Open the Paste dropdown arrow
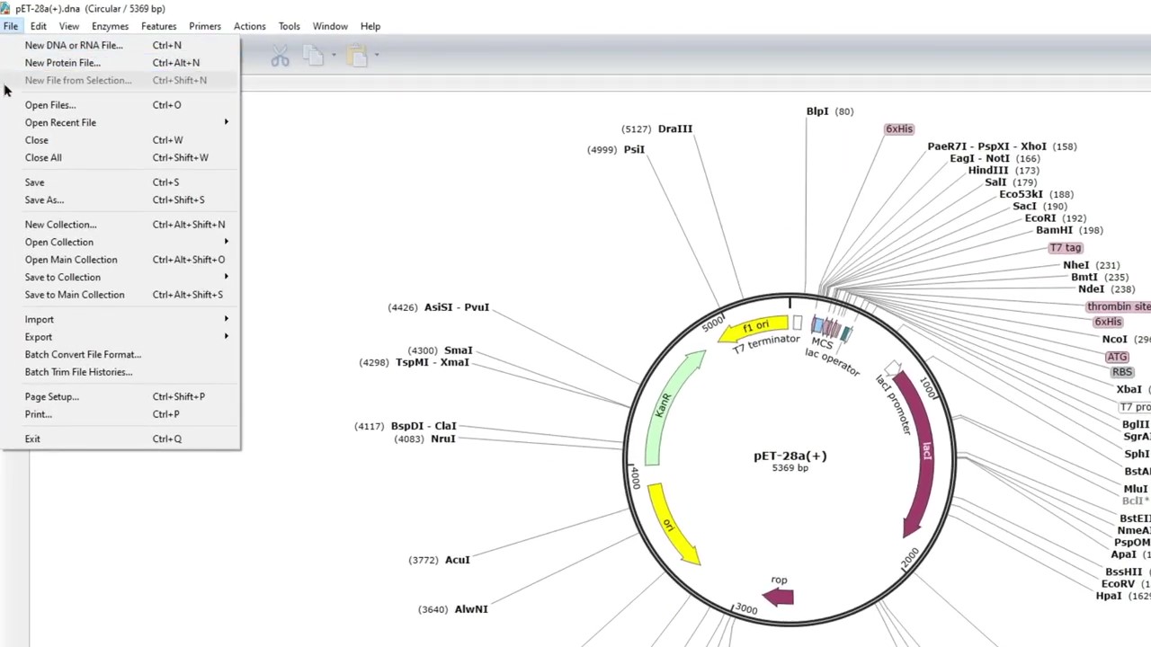Image resolution: width=1151 pixels, height=647 pixels. 376,56
